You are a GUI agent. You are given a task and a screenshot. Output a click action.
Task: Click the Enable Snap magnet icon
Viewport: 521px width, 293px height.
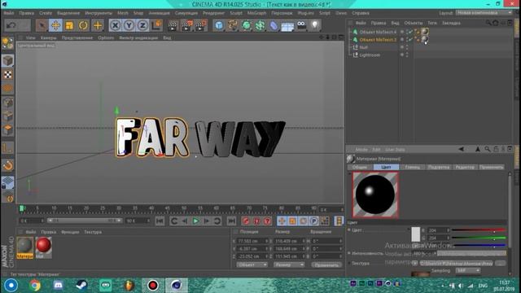pyautogui.click(x=7, y=165)
